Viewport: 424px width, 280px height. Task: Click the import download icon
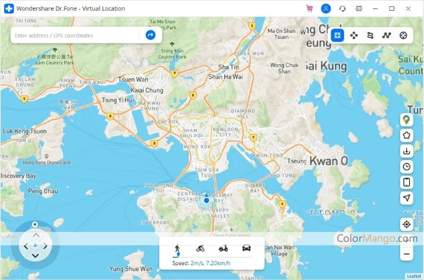click(407, 151)
